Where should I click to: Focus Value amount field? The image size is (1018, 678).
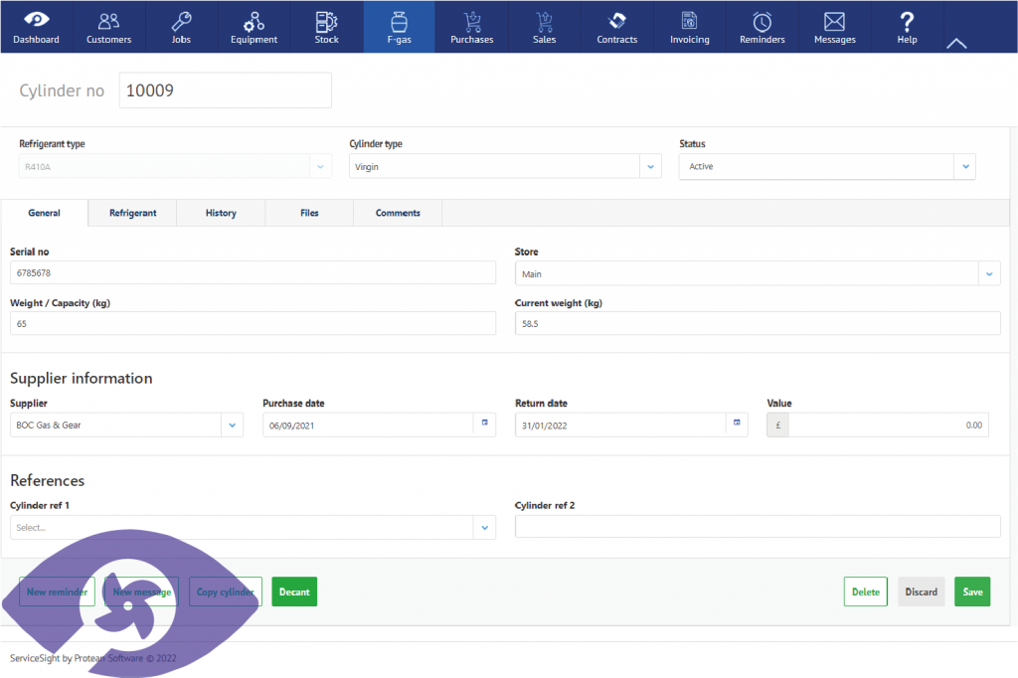coord(888,425)
